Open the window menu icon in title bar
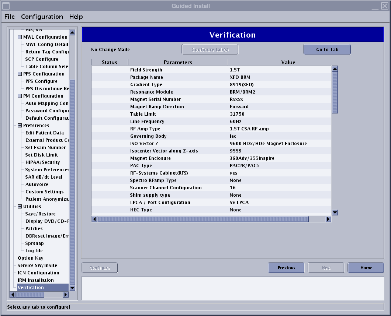391x316 pixels. click(6, 6)
